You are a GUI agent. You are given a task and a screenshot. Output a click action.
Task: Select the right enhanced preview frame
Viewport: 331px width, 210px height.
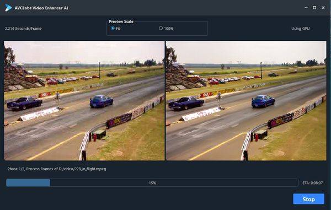pos(246,100)
